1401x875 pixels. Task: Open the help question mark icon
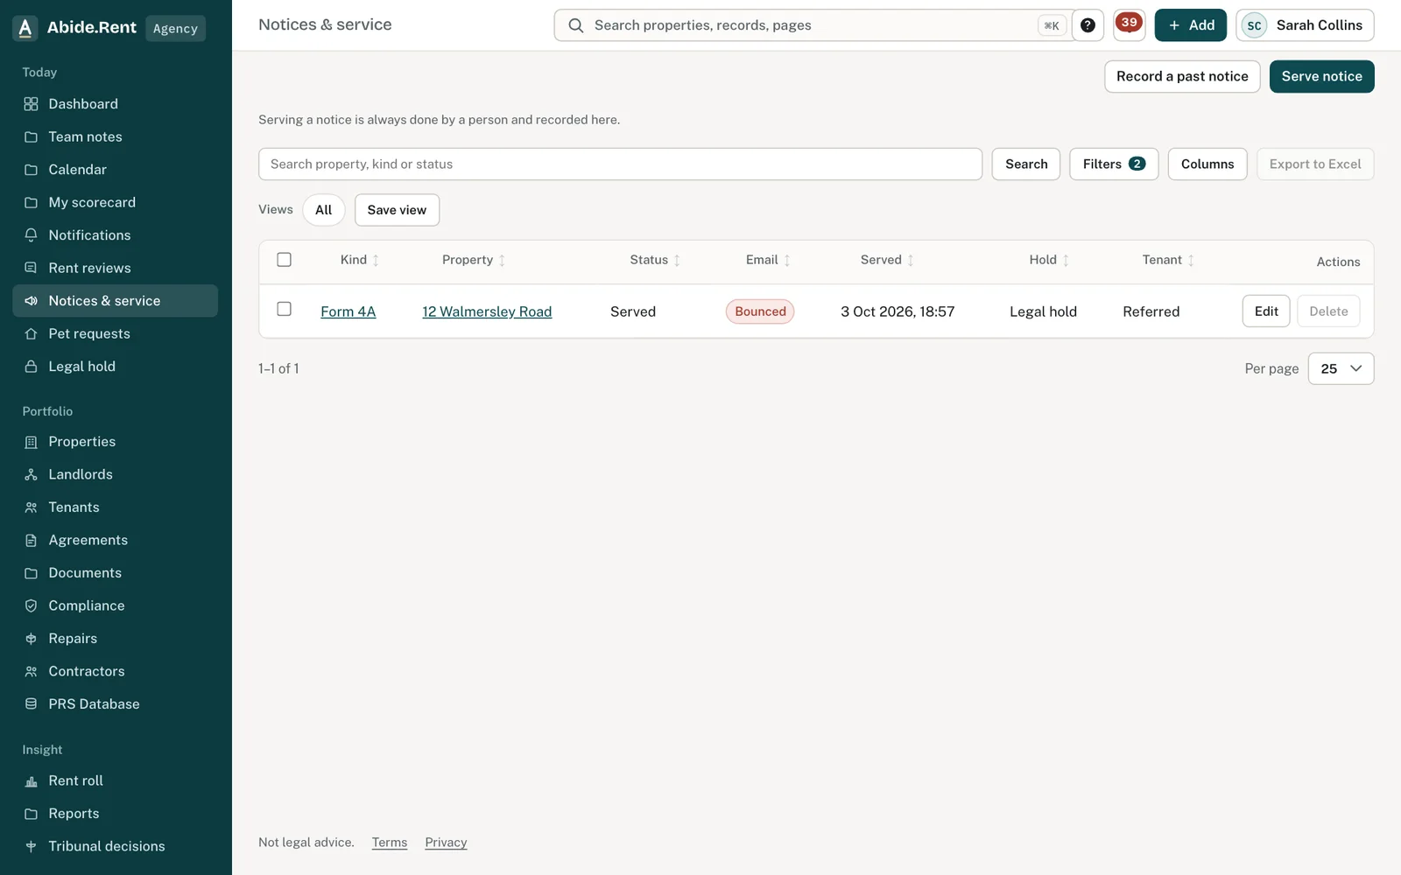[1088, 25]
